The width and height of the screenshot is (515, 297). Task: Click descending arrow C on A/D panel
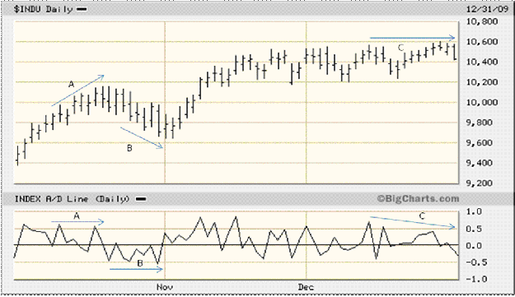coord(413,222)
